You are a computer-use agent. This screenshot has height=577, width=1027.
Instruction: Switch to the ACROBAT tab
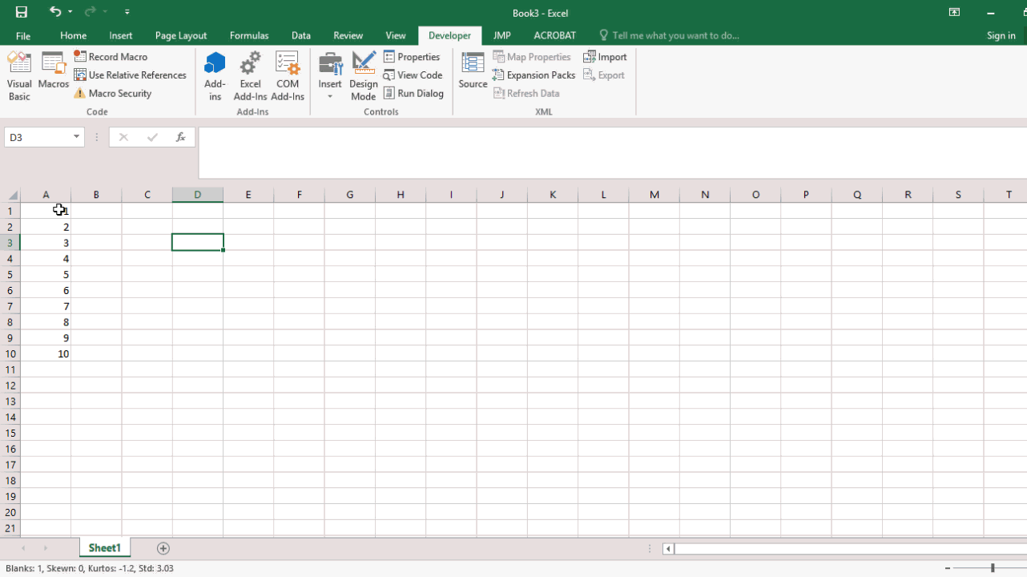pos(554,35)
